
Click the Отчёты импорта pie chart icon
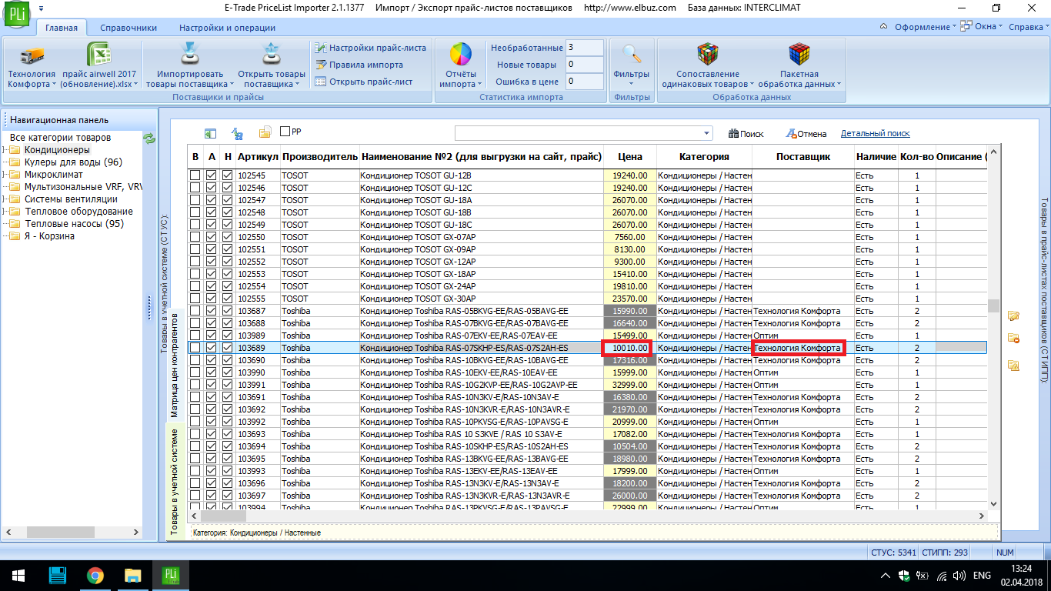(460, 55)
